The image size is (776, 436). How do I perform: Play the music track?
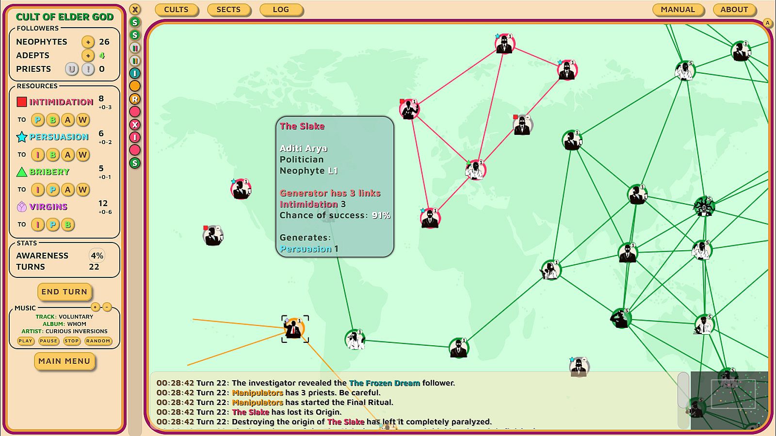click(25, 341)
